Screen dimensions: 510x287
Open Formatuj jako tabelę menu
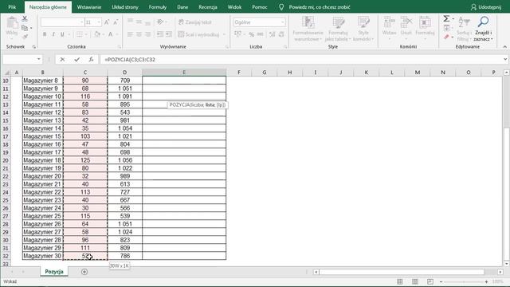click(x=338, y=29)
